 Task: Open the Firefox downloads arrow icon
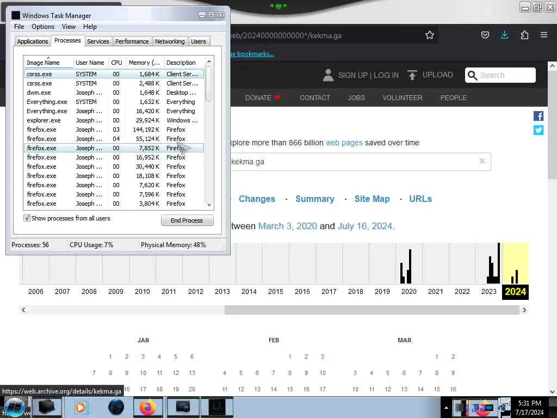click(x=504, y=35)
